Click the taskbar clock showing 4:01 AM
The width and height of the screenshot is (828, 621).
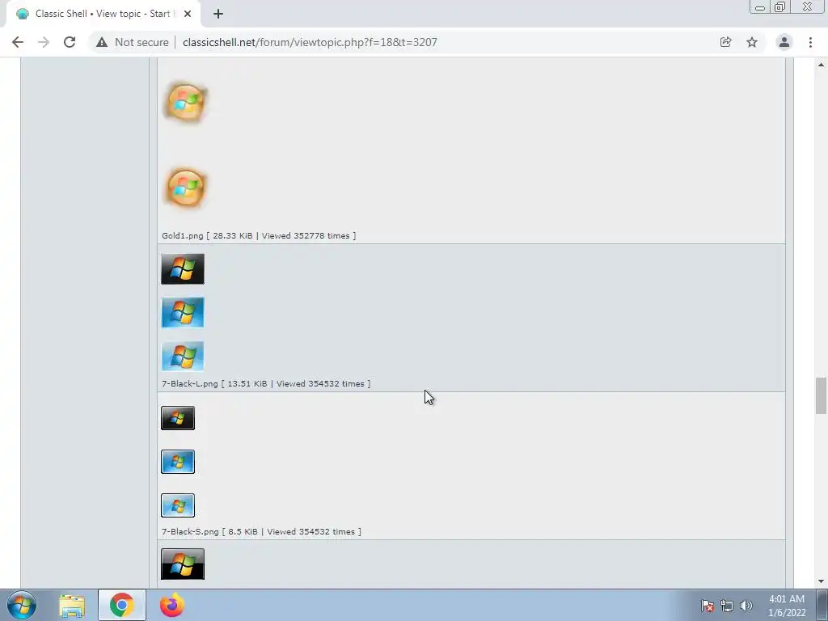tap(787, 606)
